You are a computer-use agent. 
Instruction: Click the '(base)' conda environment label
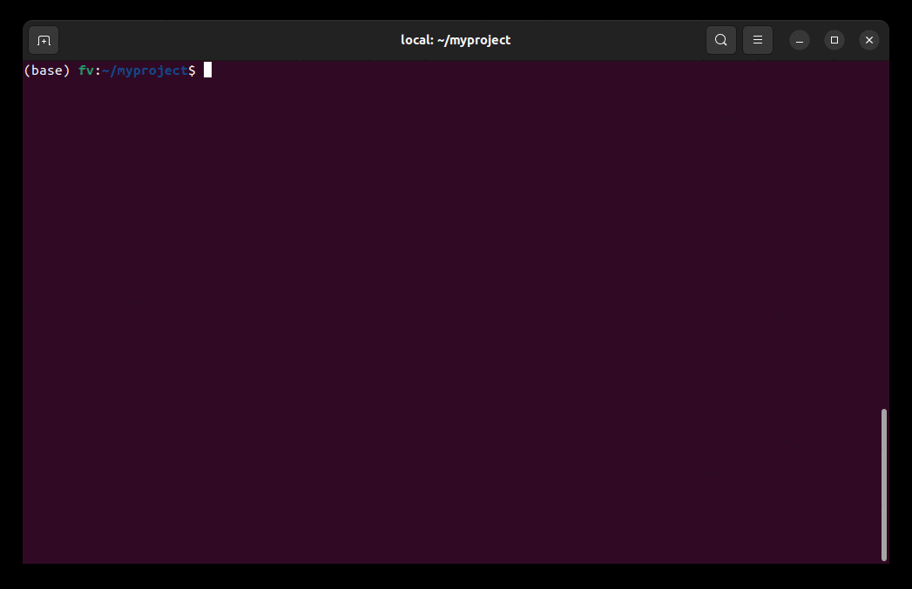[x=46, y=70]
